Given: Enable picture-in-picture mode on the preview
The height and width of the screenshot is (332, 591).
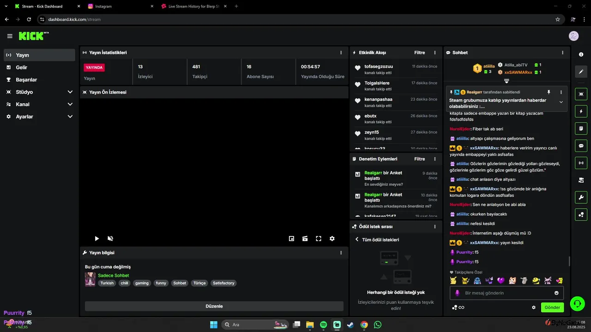Looking at the screenshot, I should pos(291,238).
